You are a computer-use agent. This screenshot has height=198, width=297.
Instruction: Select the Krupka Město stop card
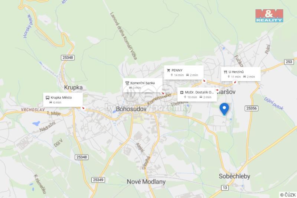pyautogui.click(x=63, y=100)
